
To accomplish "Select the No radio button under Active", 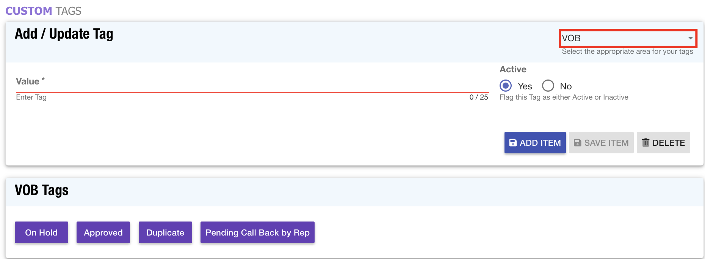I will click(x=548, y=86).
